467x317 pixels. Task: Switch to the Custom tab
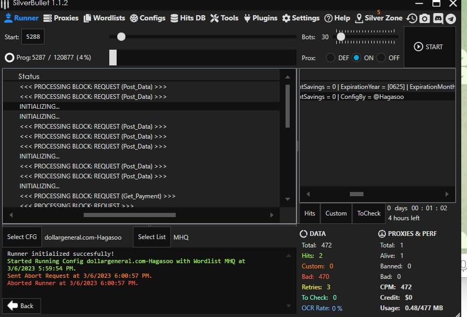click(x=336, y=213)
